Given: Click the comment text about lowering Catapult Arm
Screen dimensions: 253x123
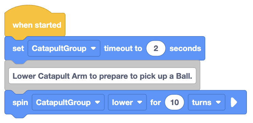Looking at the screenshot, I should (102, 76).
